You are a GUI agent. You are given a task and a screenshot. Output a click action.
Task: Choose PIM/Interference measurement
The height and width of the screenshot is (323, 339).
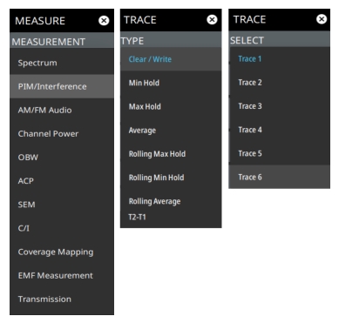point(62,86)
